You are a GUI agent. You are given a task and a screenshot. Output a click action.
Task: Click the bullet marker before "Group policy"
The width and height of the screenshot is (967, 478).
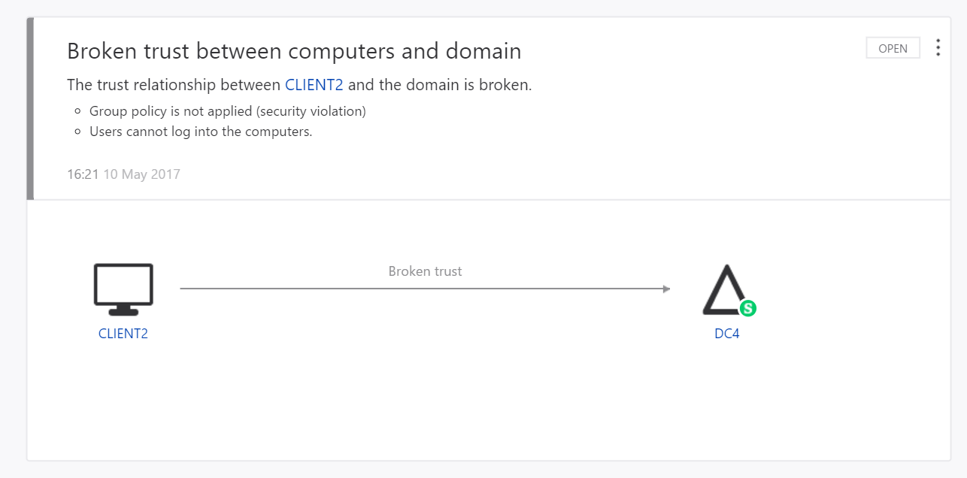coord(77,112)
